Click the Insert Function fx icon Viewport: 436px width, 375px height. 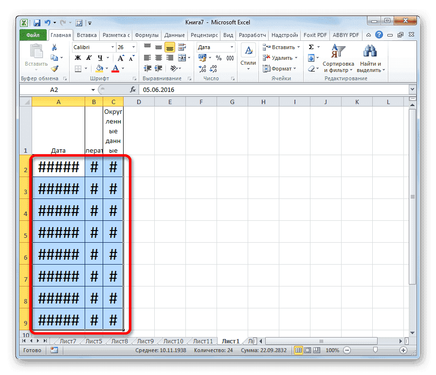click(134, 89)
